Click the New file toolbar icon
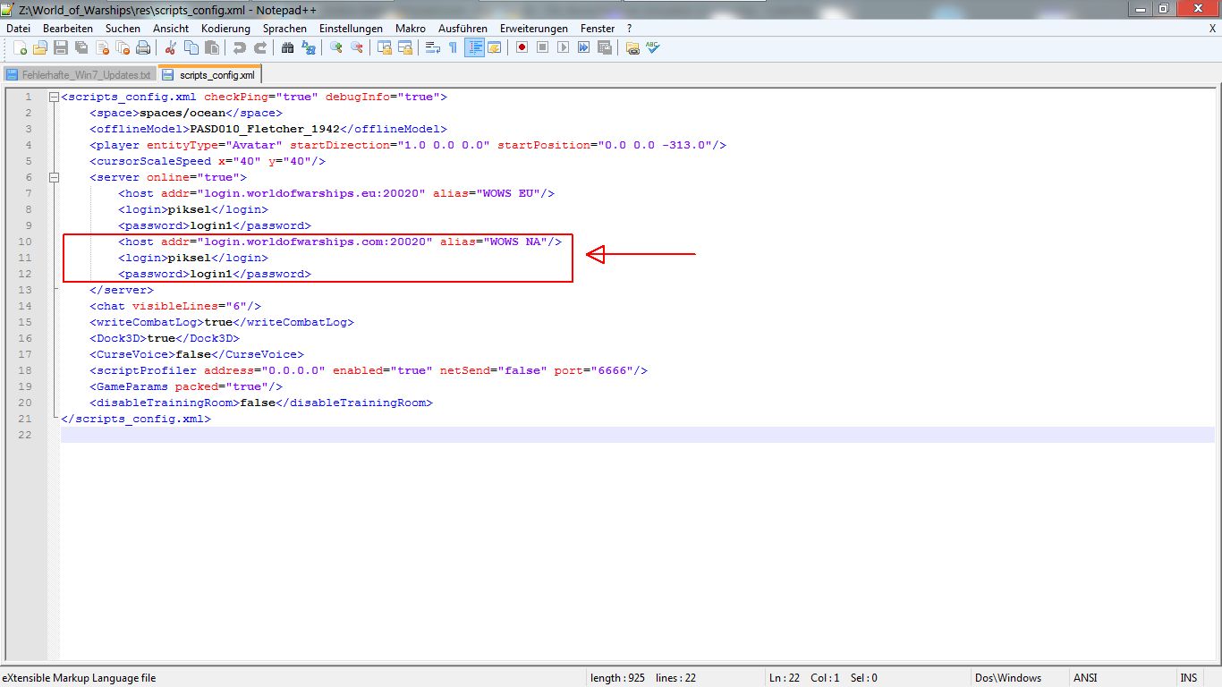The height and width of the screenshot is (687, 1222). tap(21, 47)
